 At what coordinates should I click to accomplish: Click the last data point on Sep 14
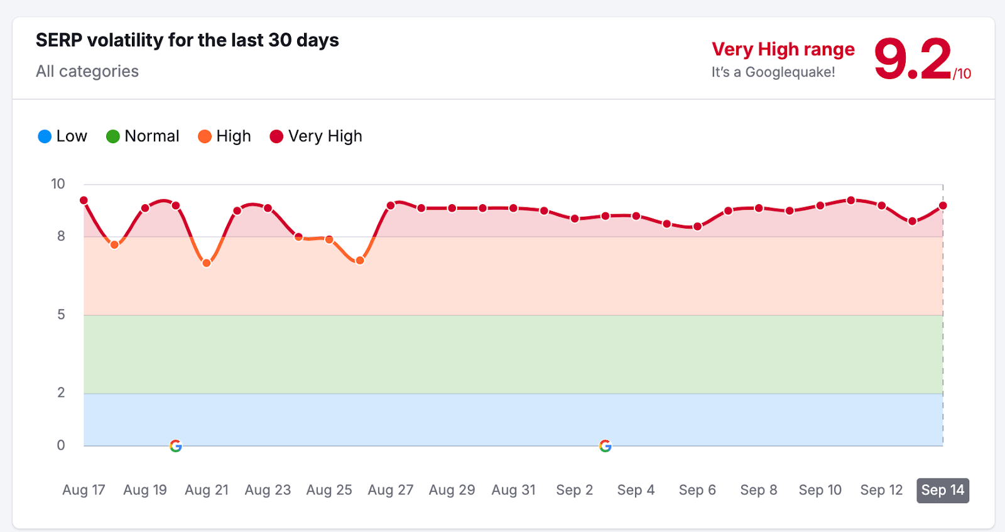click(x=943, y=205)
